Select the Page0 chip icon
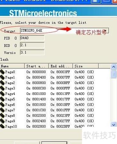117x144 pixels. click(2, 72)
